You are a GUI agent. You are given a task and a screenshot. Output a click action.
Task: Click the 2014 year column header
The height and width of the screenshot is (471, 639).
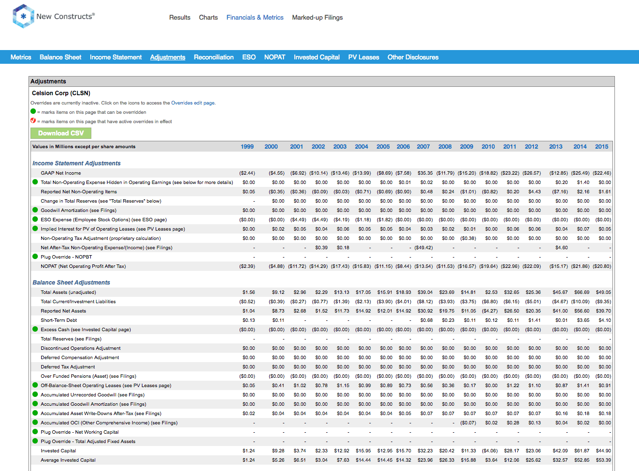[580, 147]
